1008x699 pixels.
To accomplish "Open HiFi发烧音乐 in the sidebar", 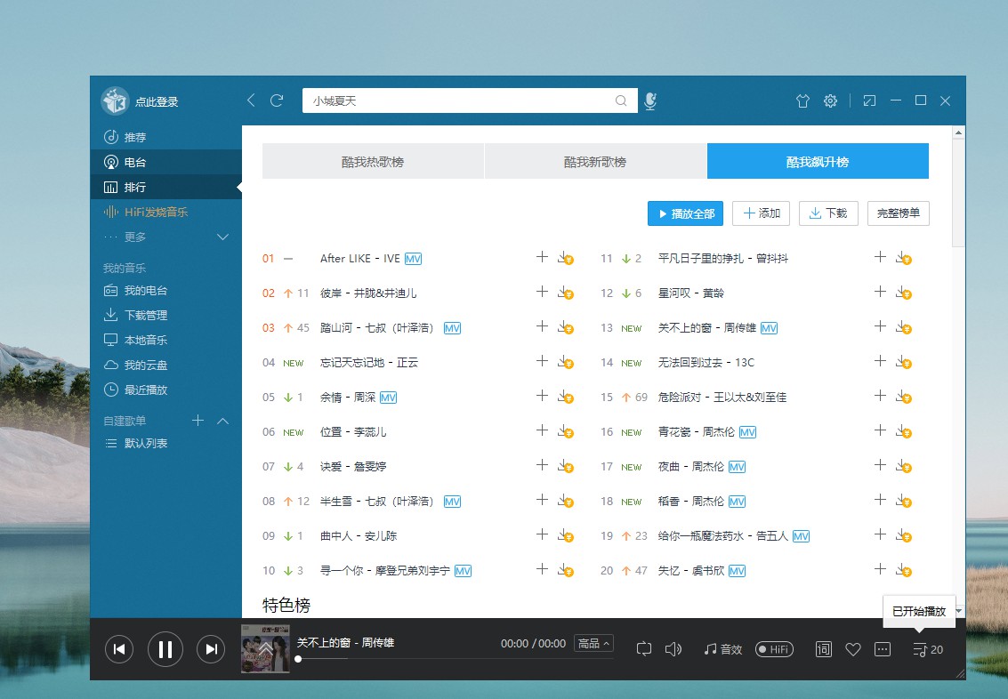I will pos(165,212).
